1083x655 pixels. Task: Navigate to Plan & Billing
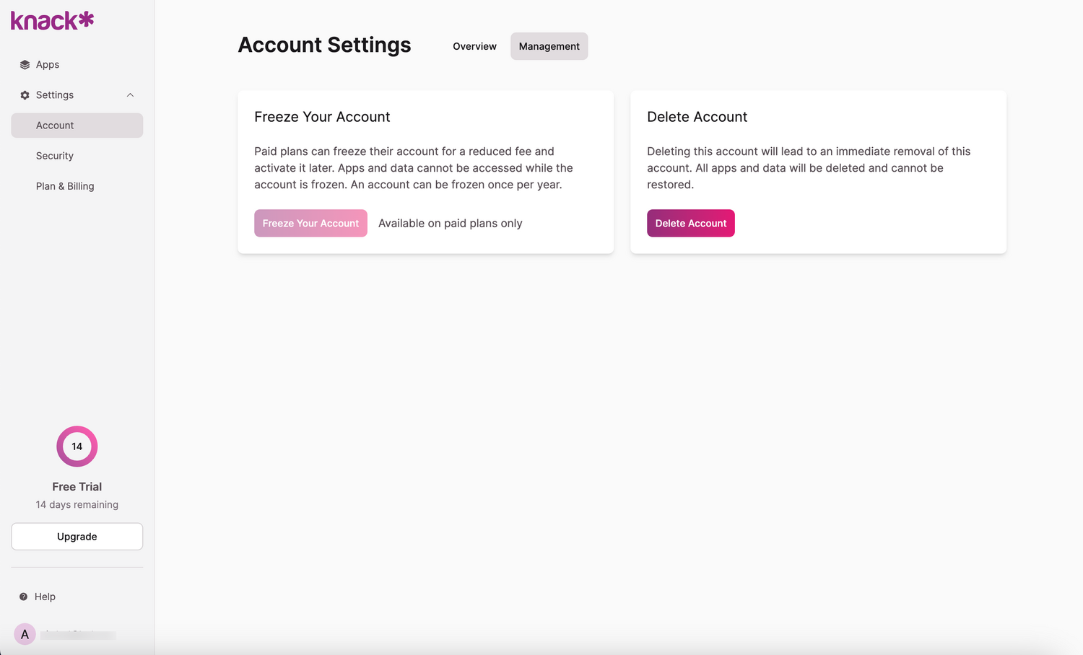[x=65, y=186]
